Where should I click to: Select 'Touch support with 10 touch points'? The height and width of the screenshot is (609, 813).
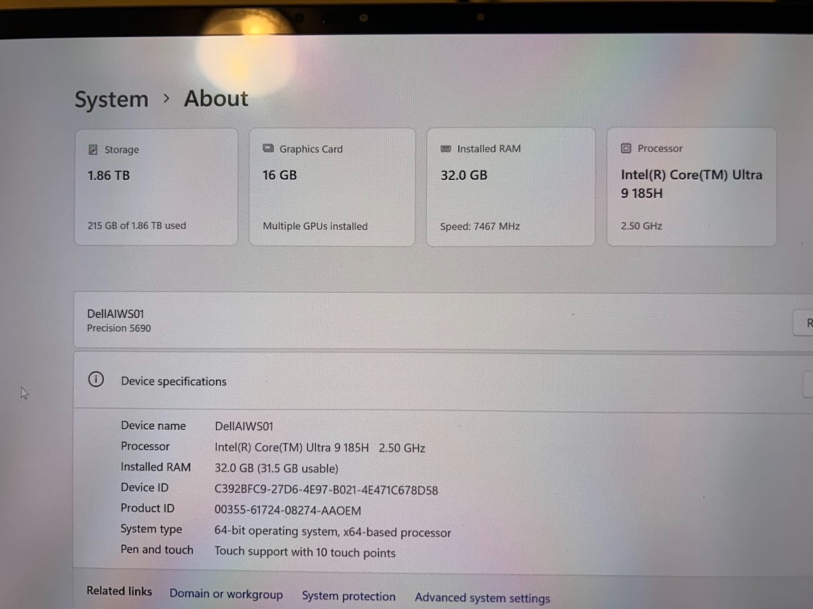point(304,552)
